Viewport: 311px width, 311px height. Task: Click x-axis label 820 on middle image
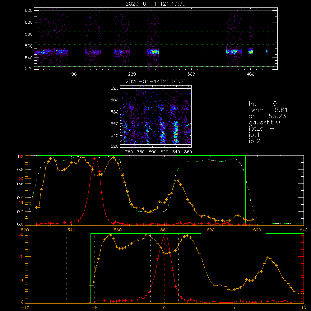(164, 152)
